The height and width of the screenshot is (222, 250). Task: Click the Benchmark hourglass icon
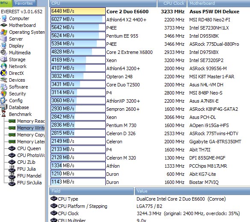(x=3, y=114)
